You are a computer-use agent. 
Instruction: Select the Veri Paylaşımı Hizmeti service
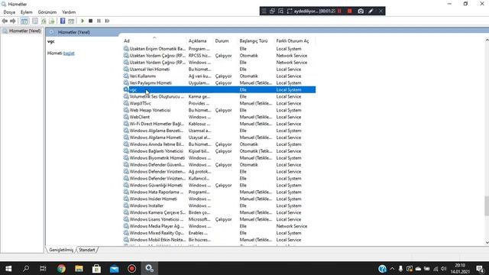tap(151, 83)
